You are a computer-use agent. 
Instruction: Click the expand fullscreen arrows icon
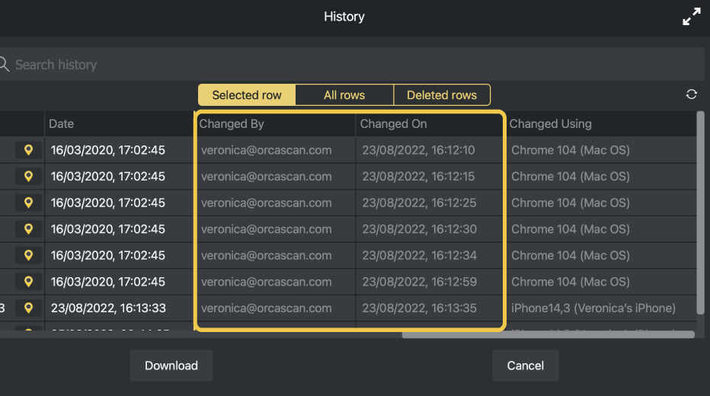point(691,18)
